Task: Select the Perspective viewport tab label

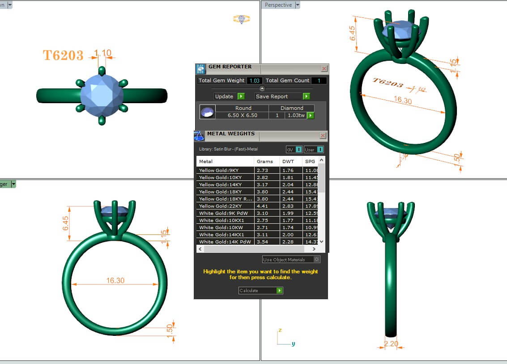Action: (278, 5)
